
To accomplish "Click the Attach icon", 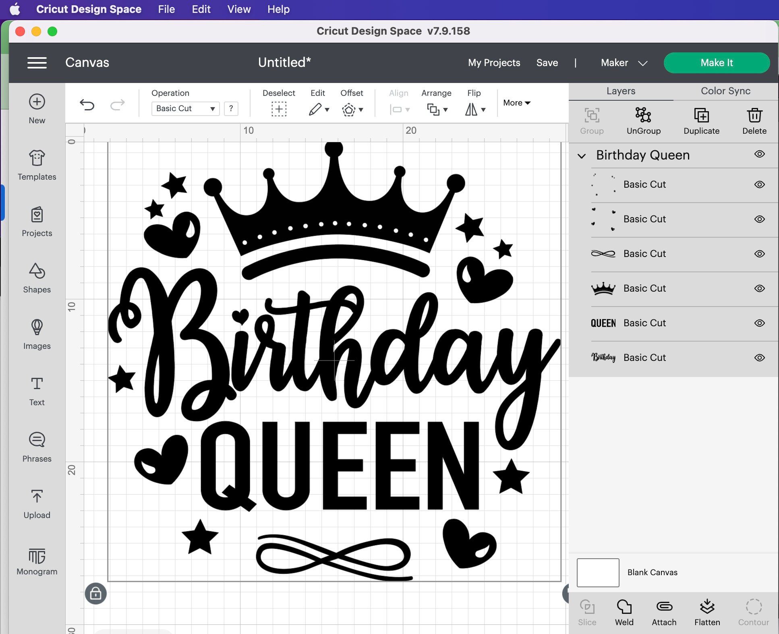I will point(664,611).
